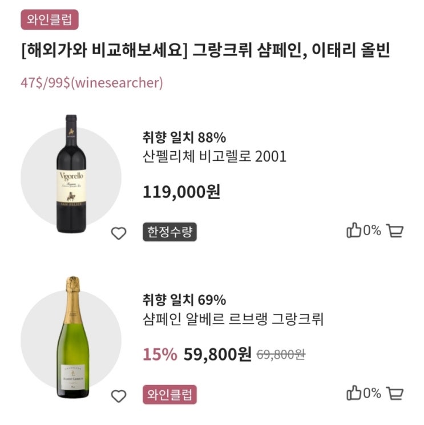Open product 샴페인 알베르 르브랭 그랑크뤼

coord(232,319)
